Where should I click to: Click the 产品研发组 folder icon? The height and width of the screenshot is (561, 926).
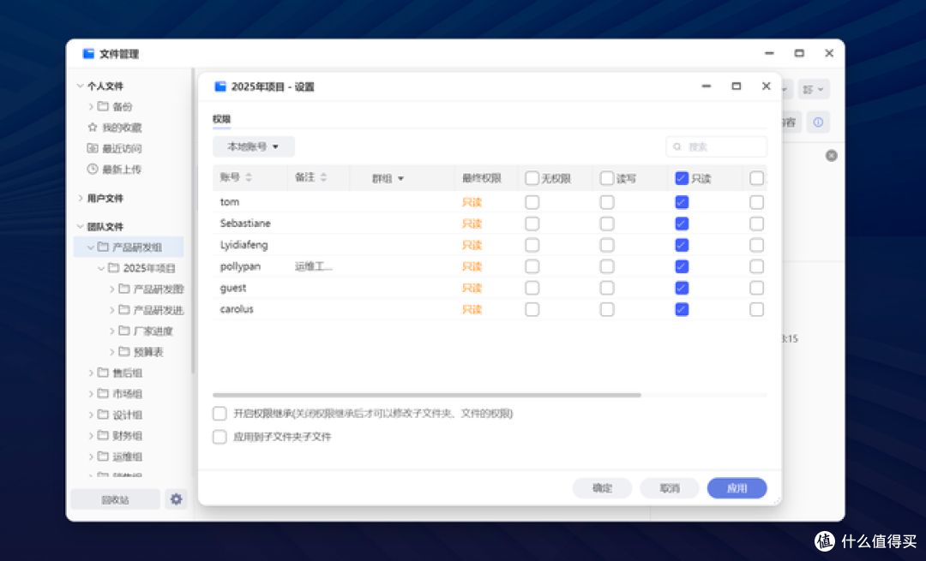click(104, 247)
